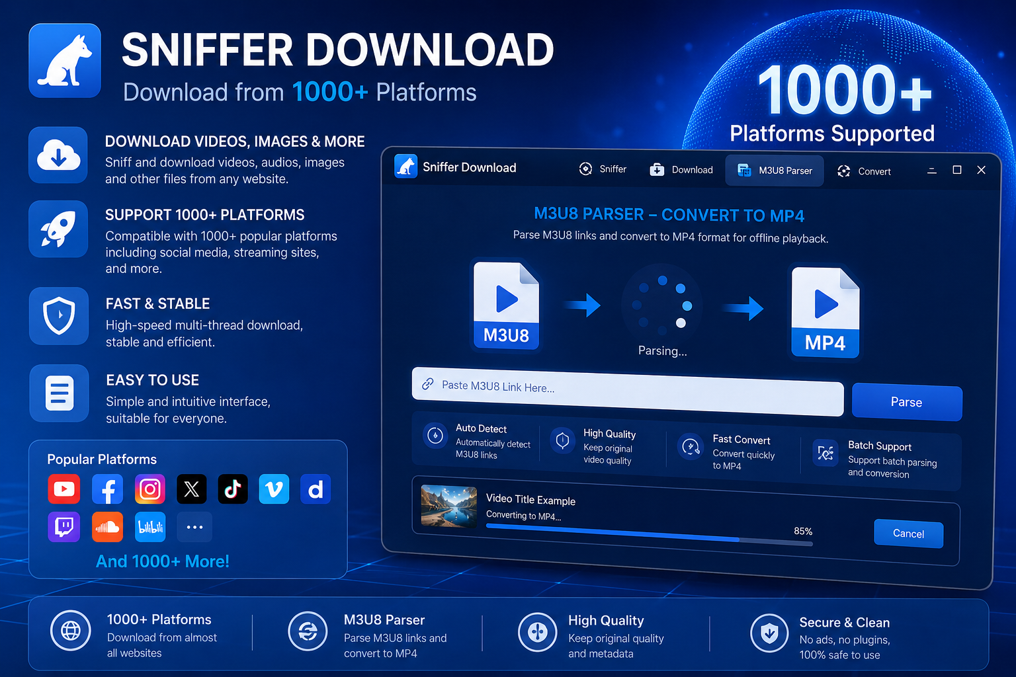Select the M3U8 Parser tab
The height and width of the screenshot is (677, 1016).
pyautogui.click(x=775, y=171)
